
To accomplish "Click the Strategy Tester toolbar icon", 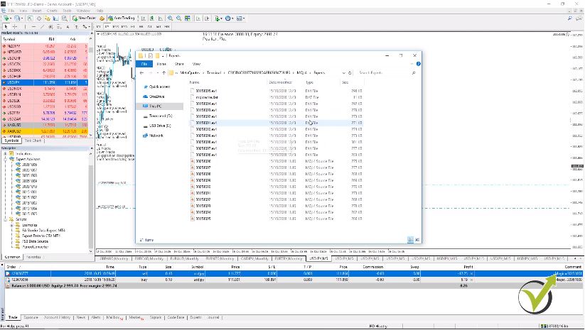I will pos(64,18).
